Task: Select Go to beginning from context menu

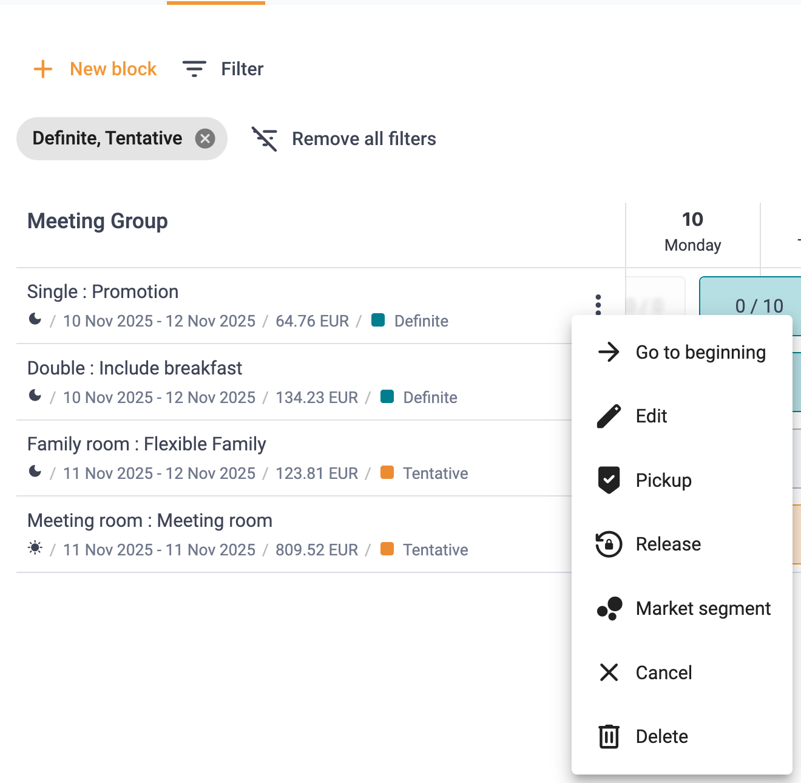Action: tap(682, 352)
